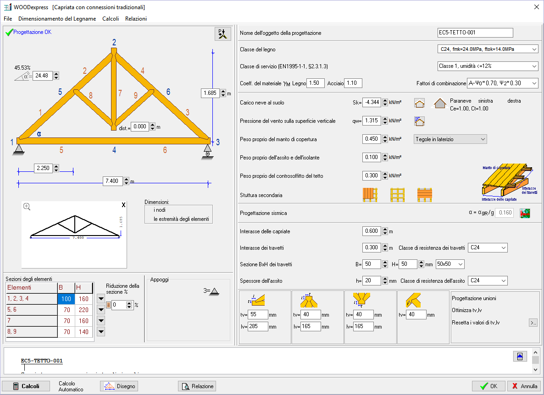Toggle Paraneve 'destra' option
The height and width of the screenshot is (395, 544).
click(x=514, y=101)
